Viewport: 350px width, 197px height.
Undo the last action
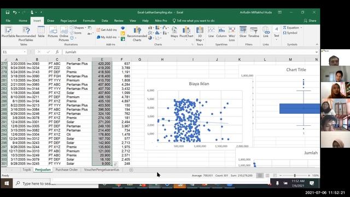[15, 12]
